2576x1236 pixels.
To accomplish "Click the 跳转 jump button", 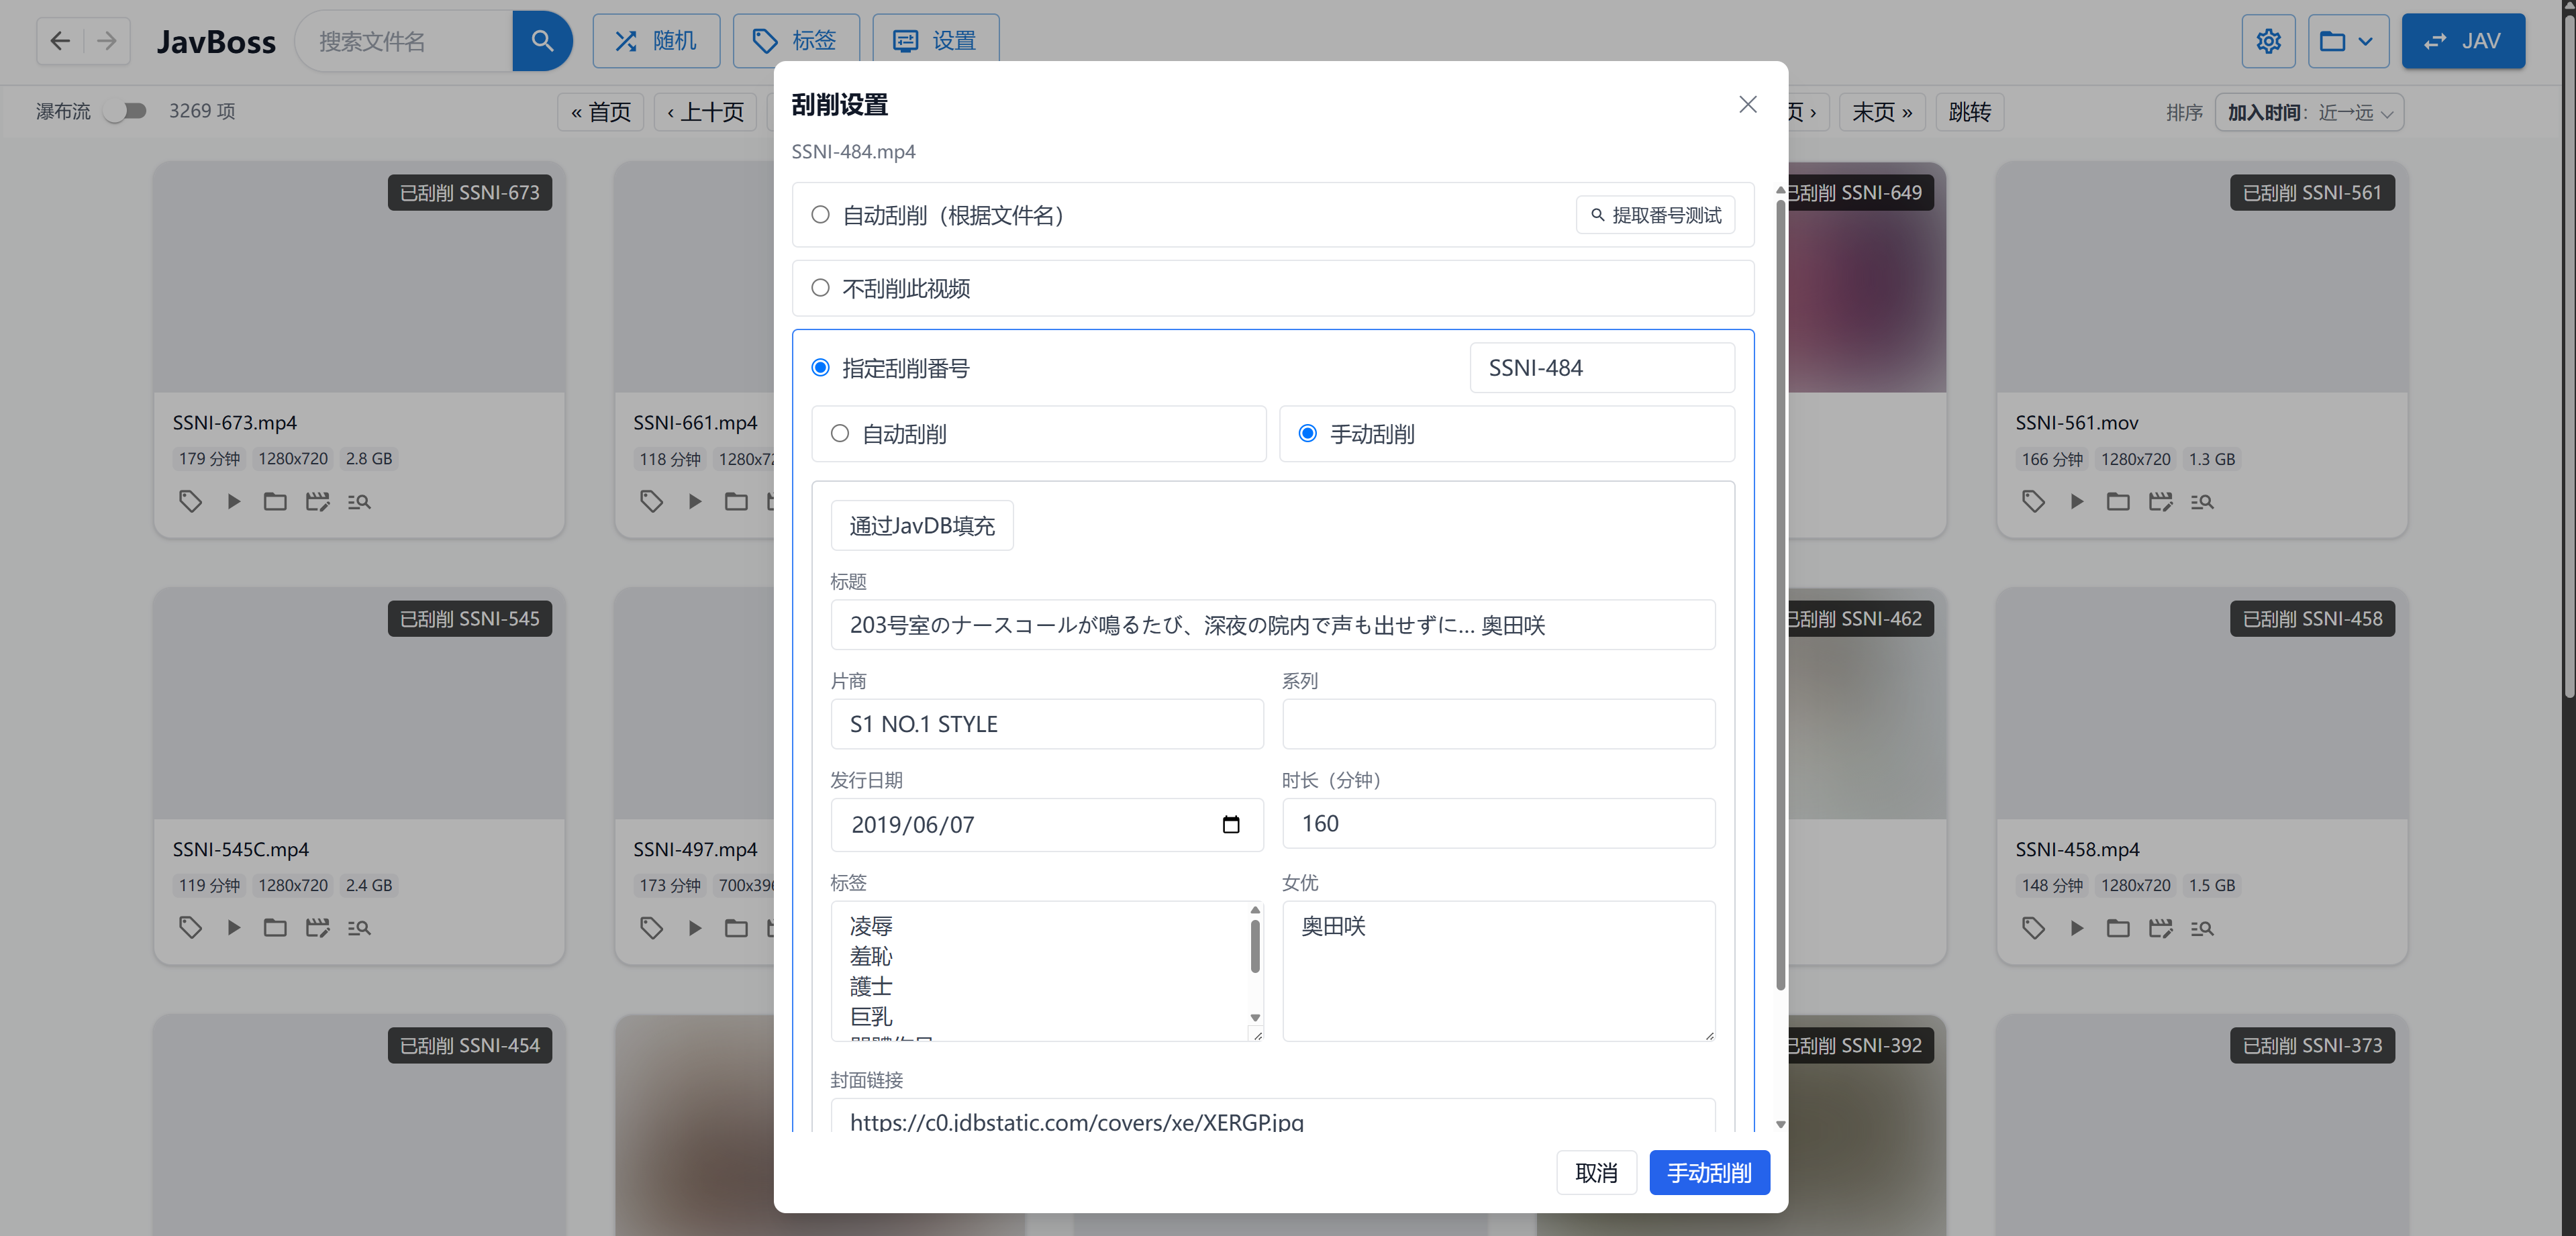I will click(1969, 112).
